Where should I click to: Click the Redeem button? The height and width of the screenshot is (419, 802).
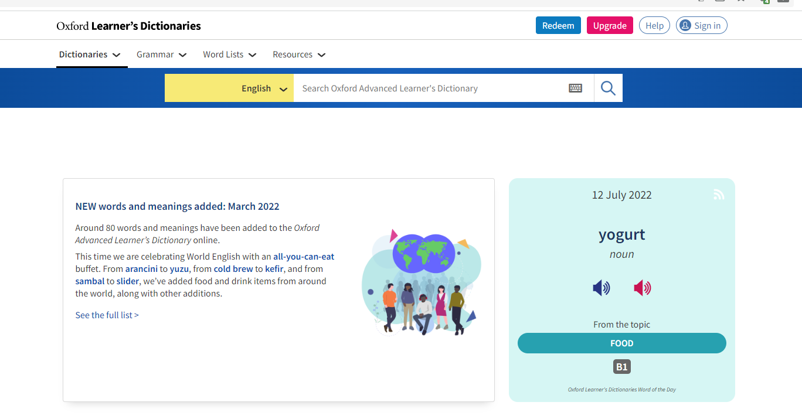pos(558,25)
